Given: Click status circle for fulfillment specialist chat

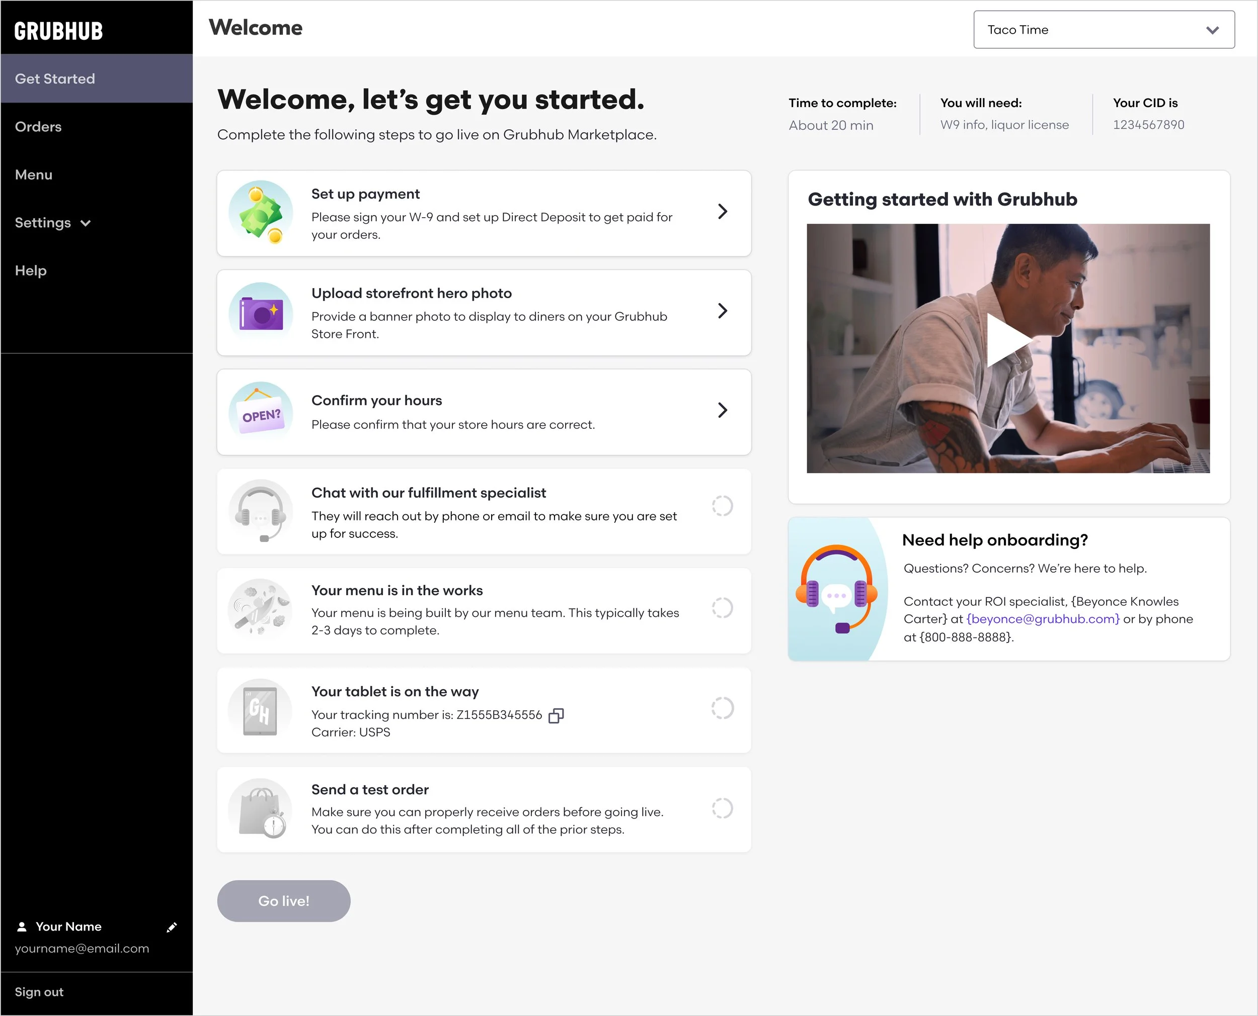Looking at the screenshot, I should [x=722, y=506].
